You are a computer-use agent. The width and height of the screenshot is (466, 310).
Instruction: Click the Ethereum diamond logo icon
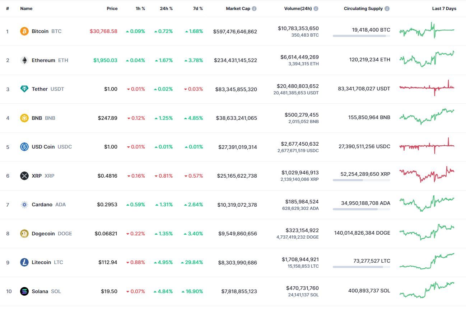(x=24, y=60)
